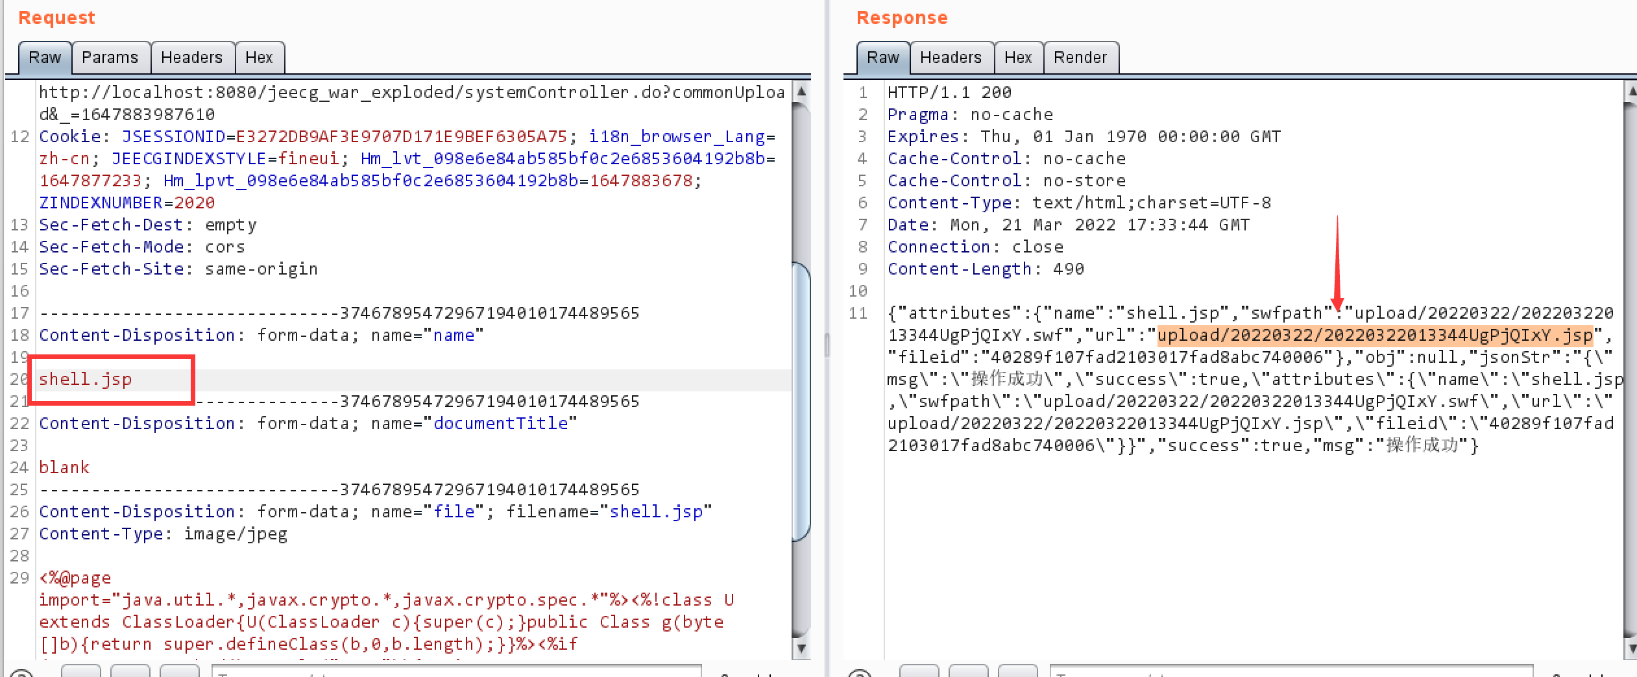Click the Response panel title
This screenshot has height=677, width=1637.
click(902, 18)
